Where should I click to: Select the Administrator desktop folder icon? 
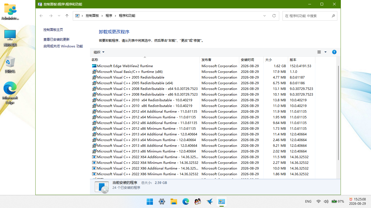(10, 12)
